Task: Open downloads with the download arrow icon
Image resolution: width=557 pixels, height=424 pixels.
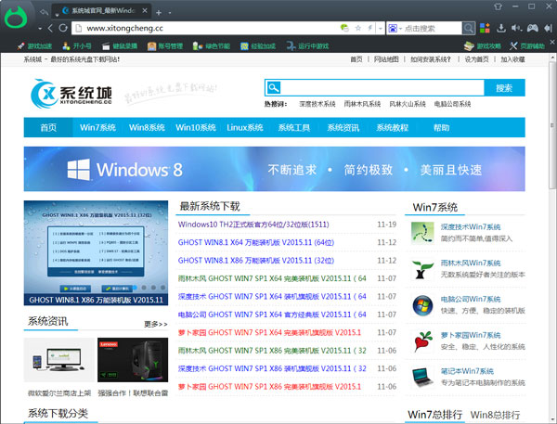Action: pos(501,28)
